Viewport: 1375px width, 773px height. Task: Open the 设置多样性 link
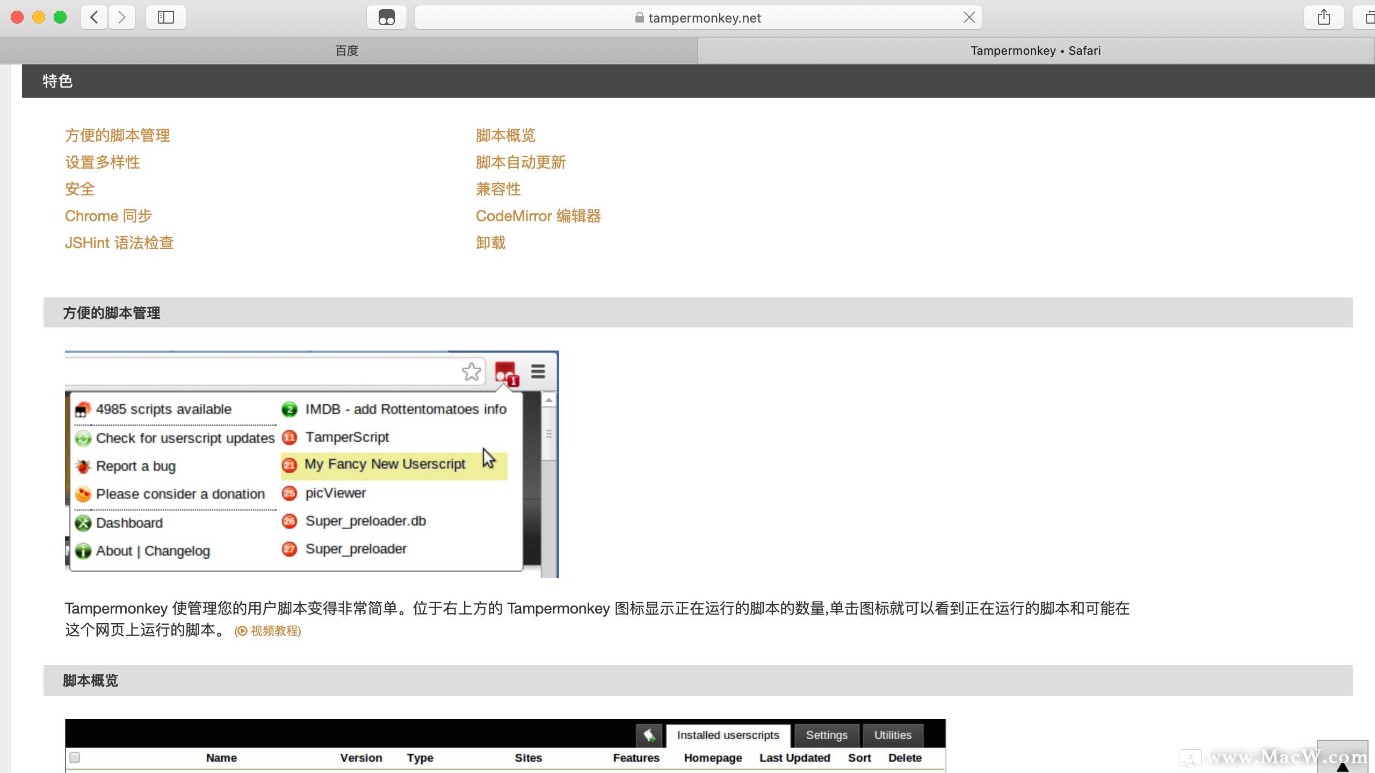pyautogui.click(x=103, y=162)
